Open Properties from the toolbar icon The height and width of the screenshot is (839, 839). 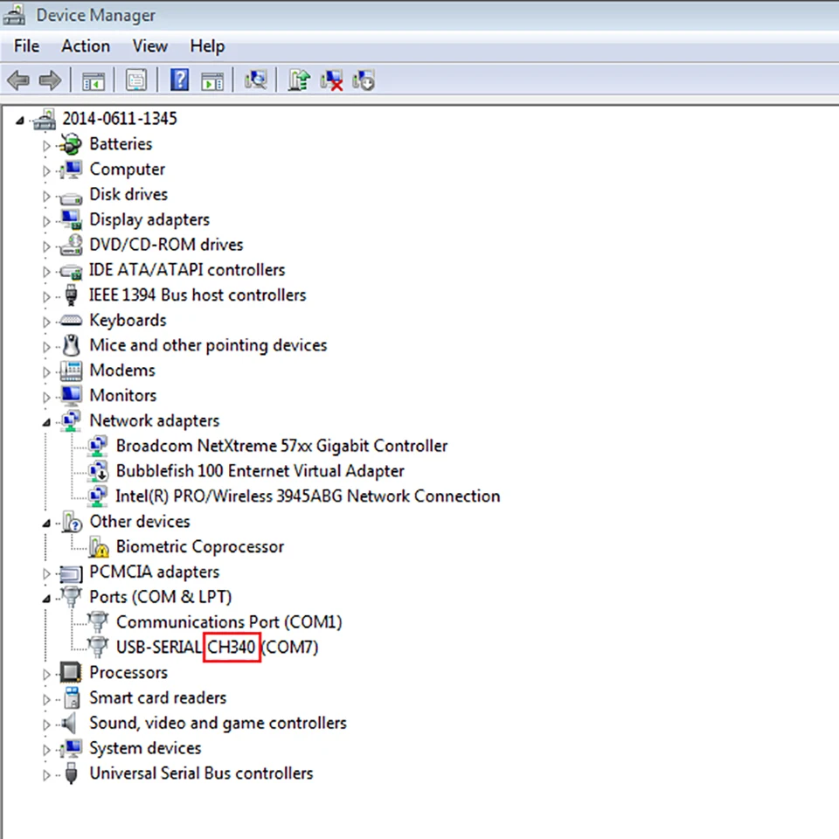click(x=136, y=80)
